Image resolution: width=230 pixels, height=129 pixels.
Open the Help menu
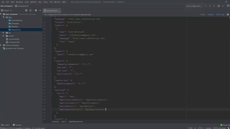64,2
